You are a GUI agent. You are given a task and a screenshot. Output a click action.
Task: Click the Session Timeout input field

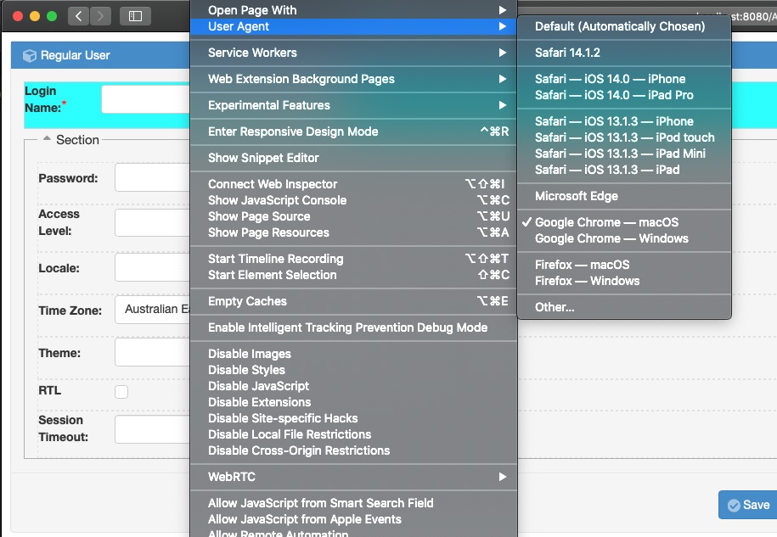(x=153, y=429)
